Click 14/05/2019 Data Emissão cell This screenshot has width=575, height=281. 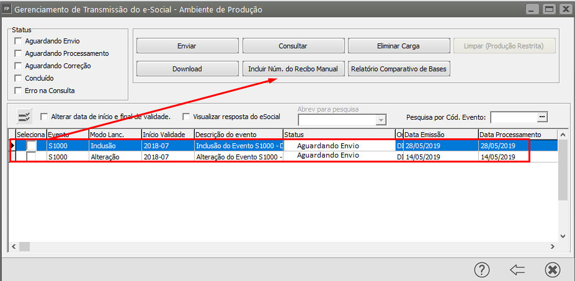click(440, 157)
